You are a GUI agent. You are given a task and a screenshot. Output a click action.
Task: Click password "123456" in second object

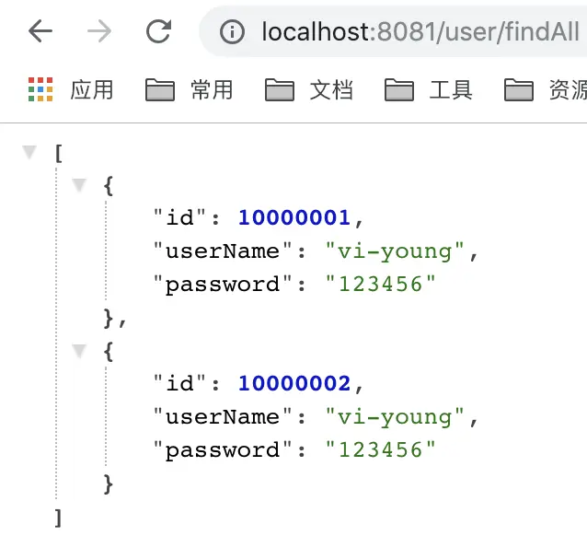pyautogui.click(x=381, y=449)
